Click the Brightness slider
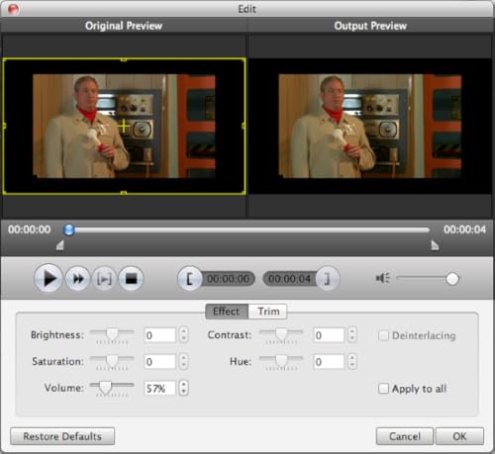 [x=112, y=335]
